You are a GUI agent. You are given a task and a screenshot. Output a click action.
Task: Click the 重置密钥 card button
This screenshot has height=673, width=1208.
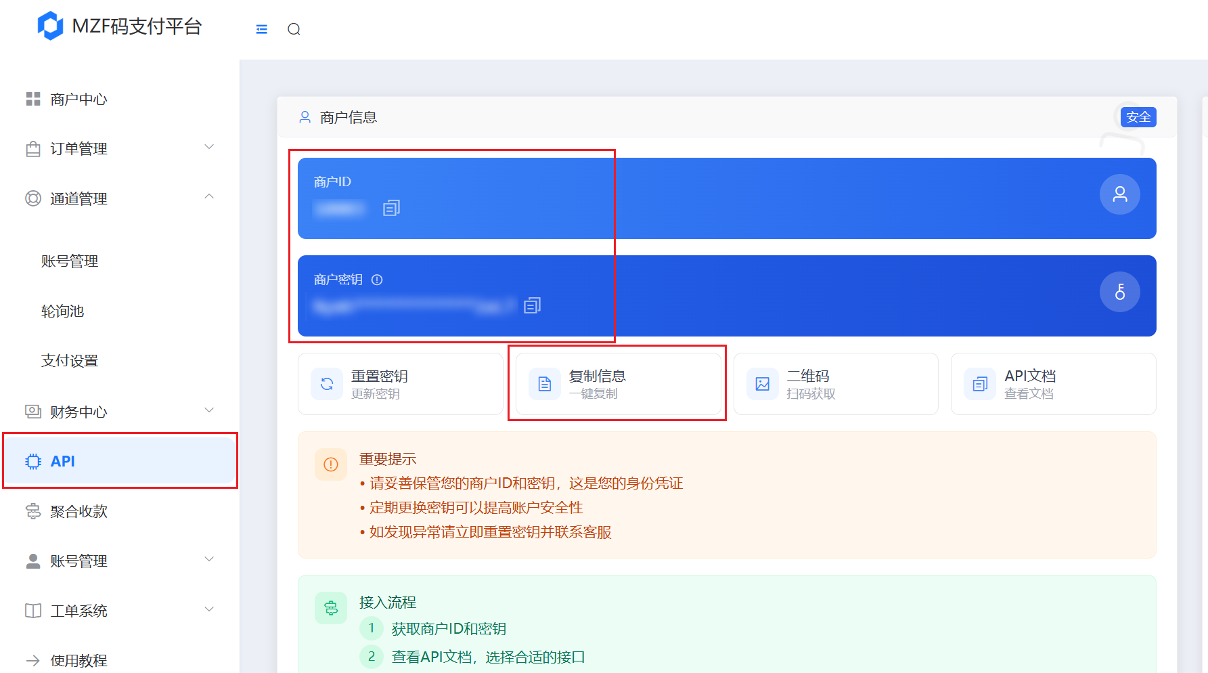pyautogui.click(x=400, y=384)
